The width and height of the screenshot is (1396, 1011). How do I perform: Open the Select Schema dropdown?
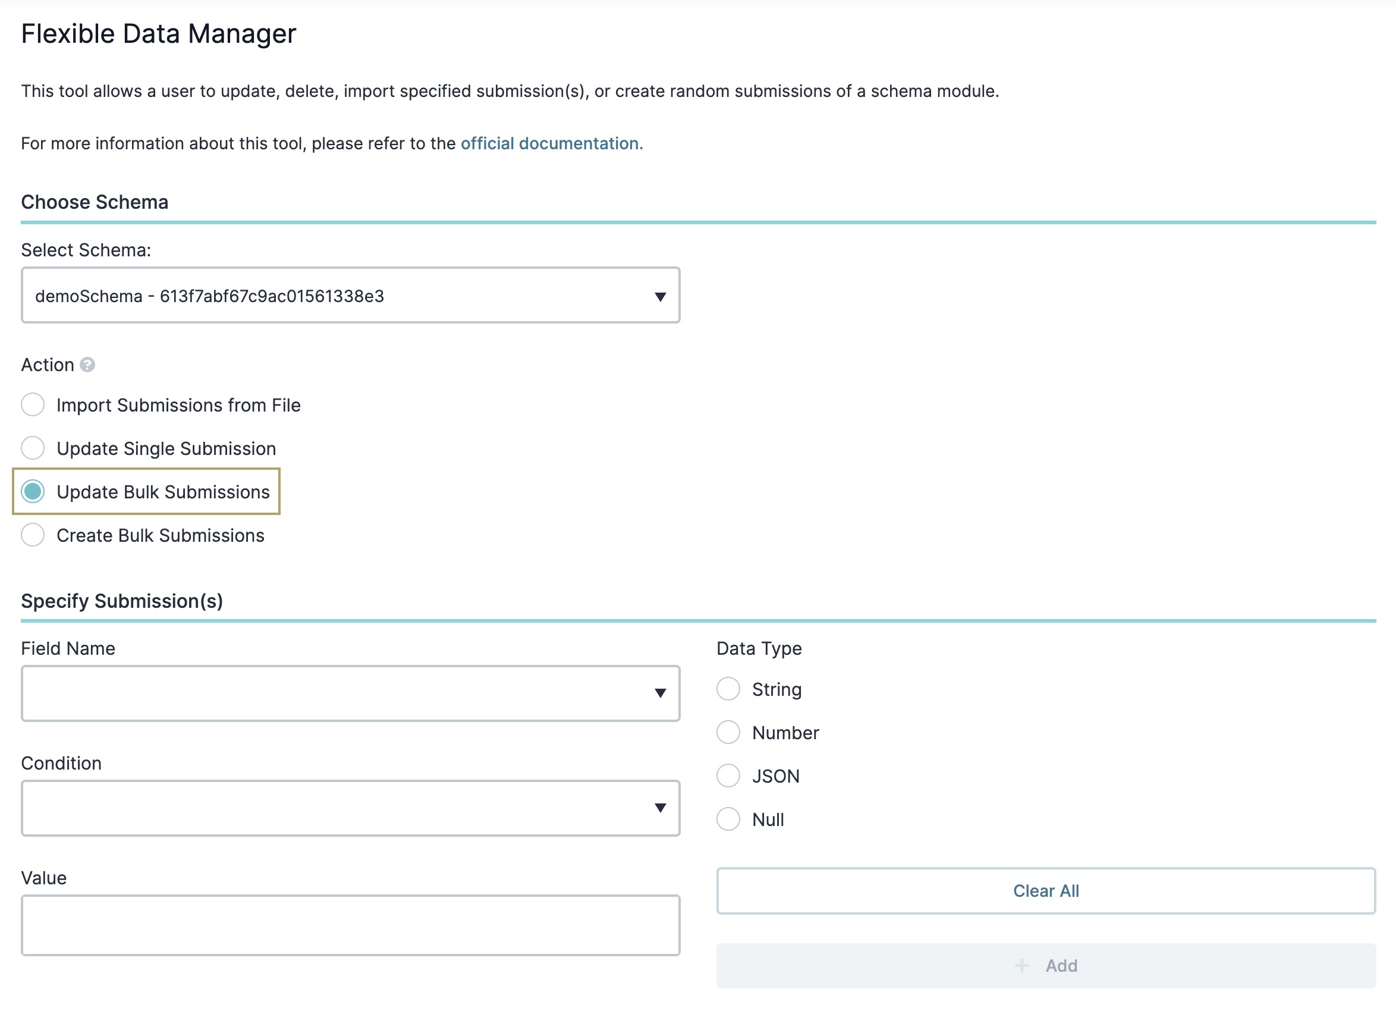tap(351, 296)
